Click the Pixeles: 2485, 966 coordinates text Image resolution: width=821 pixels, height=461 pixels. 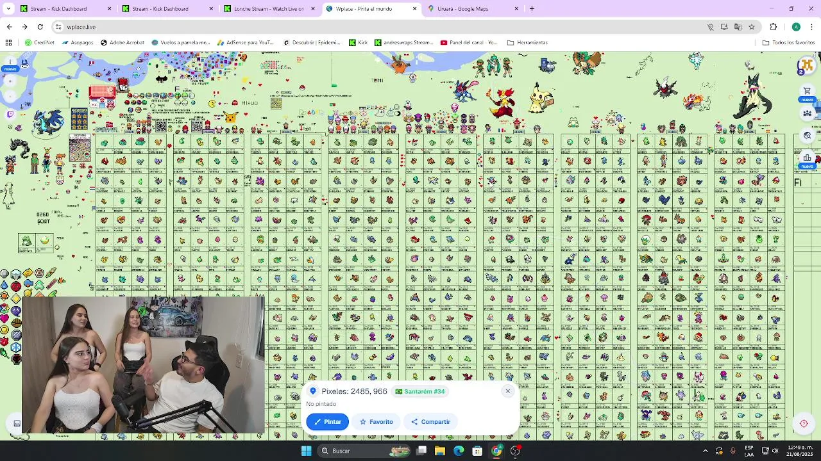tap(354, 391)
